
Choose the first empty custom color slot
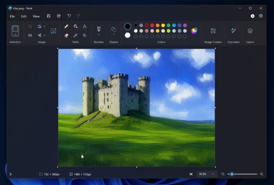(x=136, y=36)
